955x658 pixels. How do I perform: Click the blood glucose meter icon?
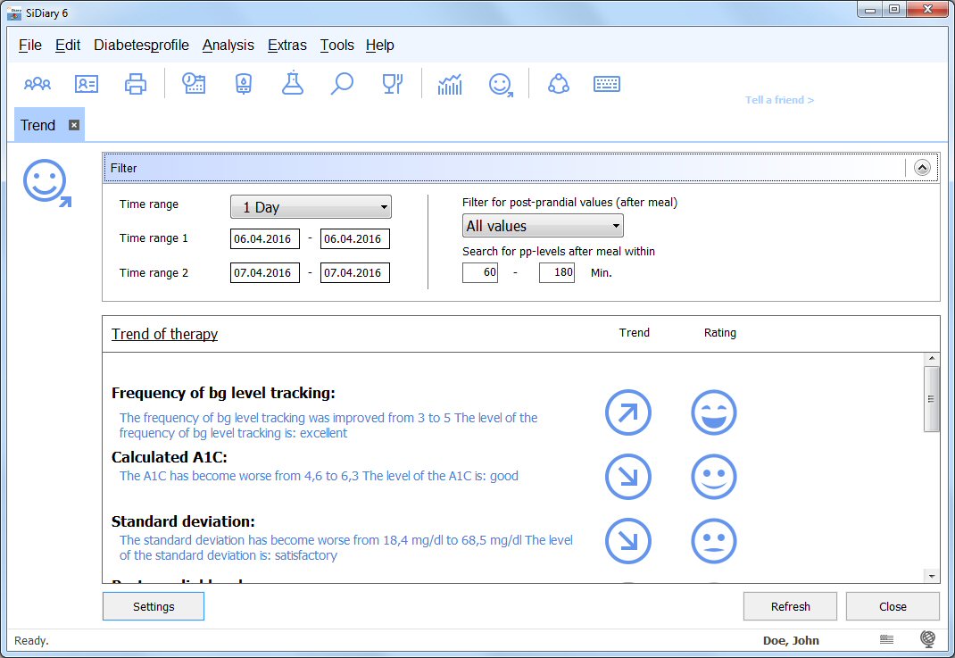243,84
